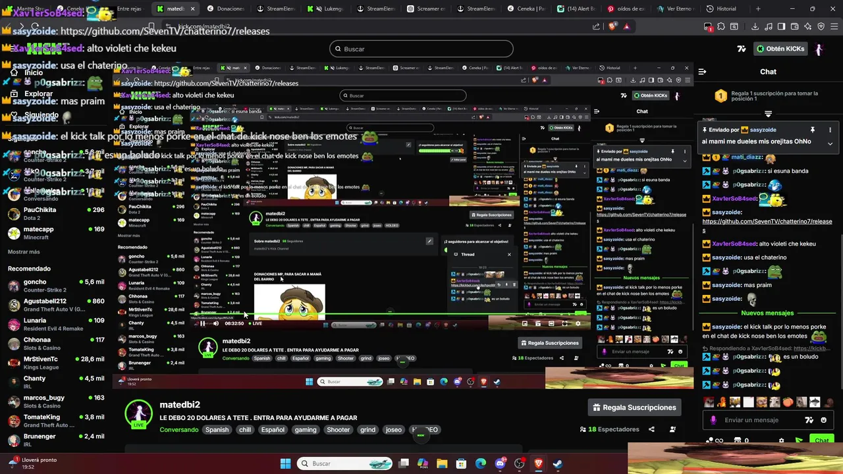Image resolution: width=843 pixels, height=474 pixels.
Task: Open 7TV emote menu in message box
Action: coord(809,420)
